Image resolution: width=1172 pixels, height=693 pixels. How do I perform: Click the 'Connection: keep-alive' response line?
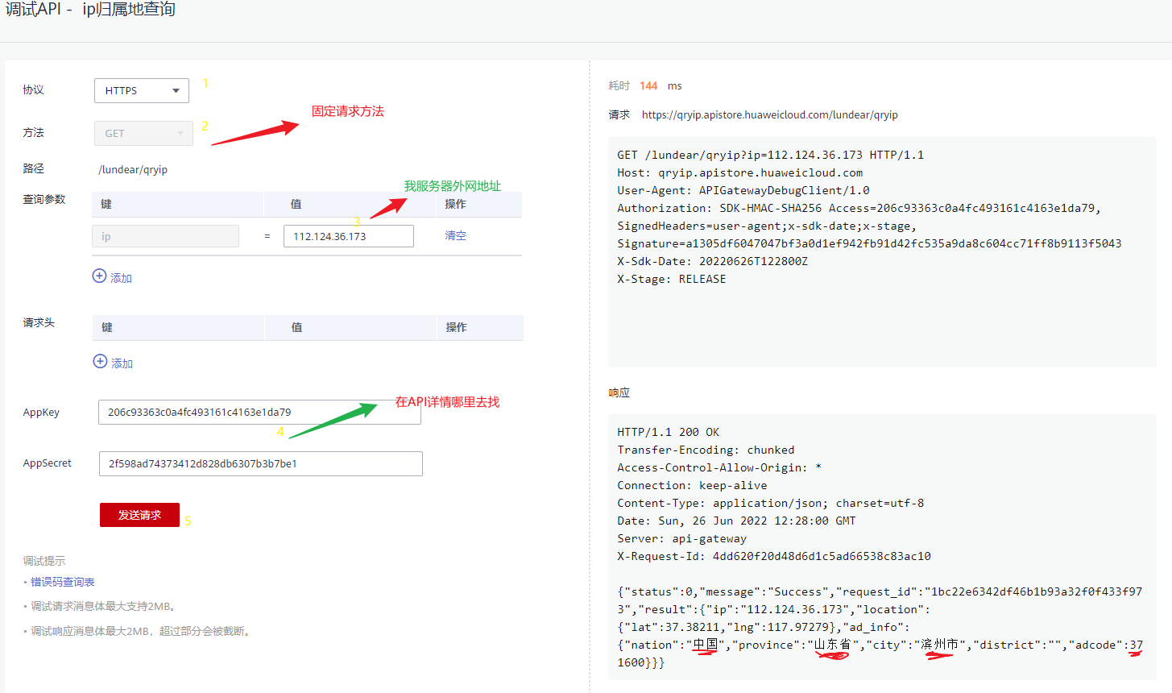click(693, 485)
